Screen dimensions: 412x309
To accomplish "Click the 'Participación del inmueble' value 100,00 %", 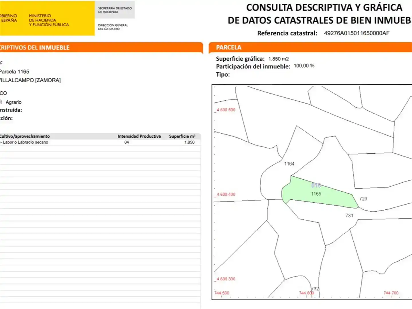I will [304, 66].
